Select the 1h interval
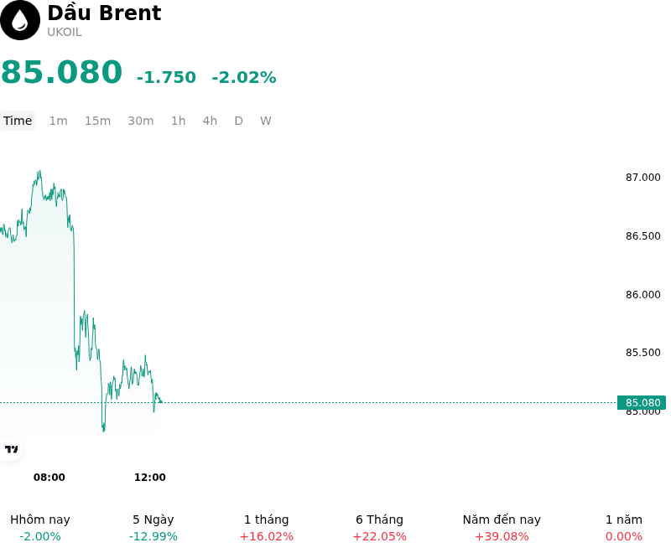 click(179, 121)
